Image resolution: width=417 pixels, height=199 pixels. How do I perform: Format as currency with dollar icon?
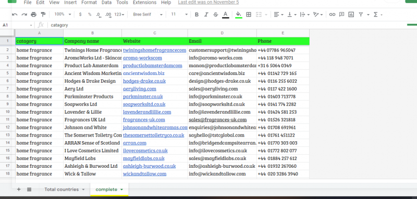click(x=80, y=15)
